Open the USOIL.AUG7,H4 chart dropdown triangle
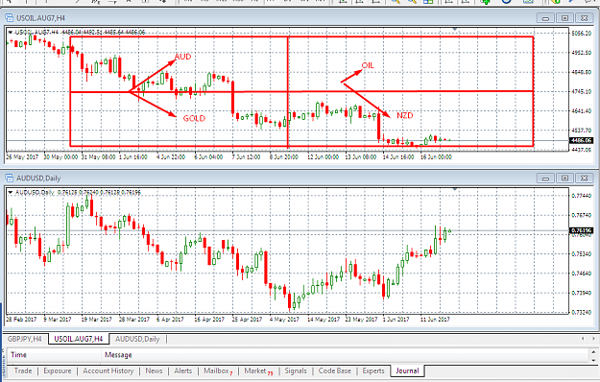Image resolution: width=600 pixels, height=382 pixels. 11,32
